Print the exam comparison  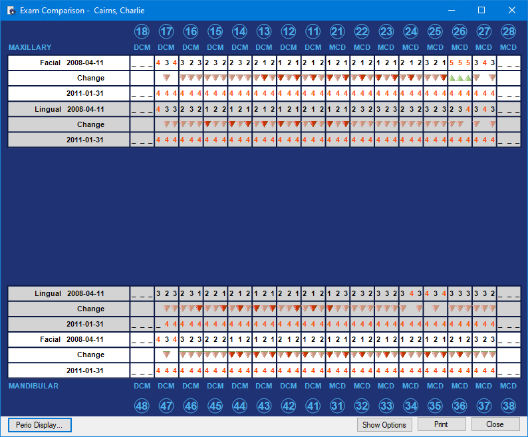[440, 424]
